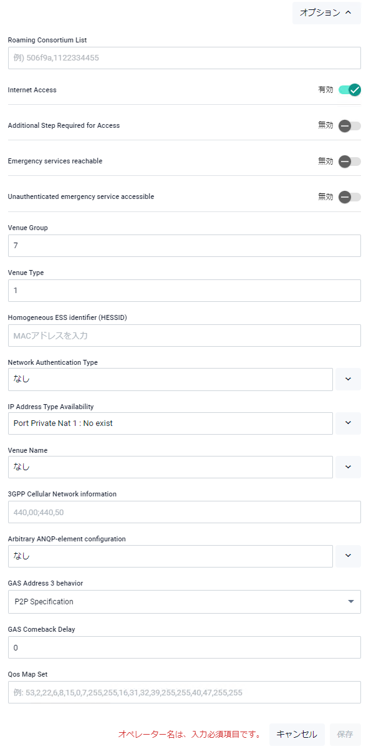The image size is (371, 749).
Task: Focus the Roaming Consortium List field
Action: (185, 58)
